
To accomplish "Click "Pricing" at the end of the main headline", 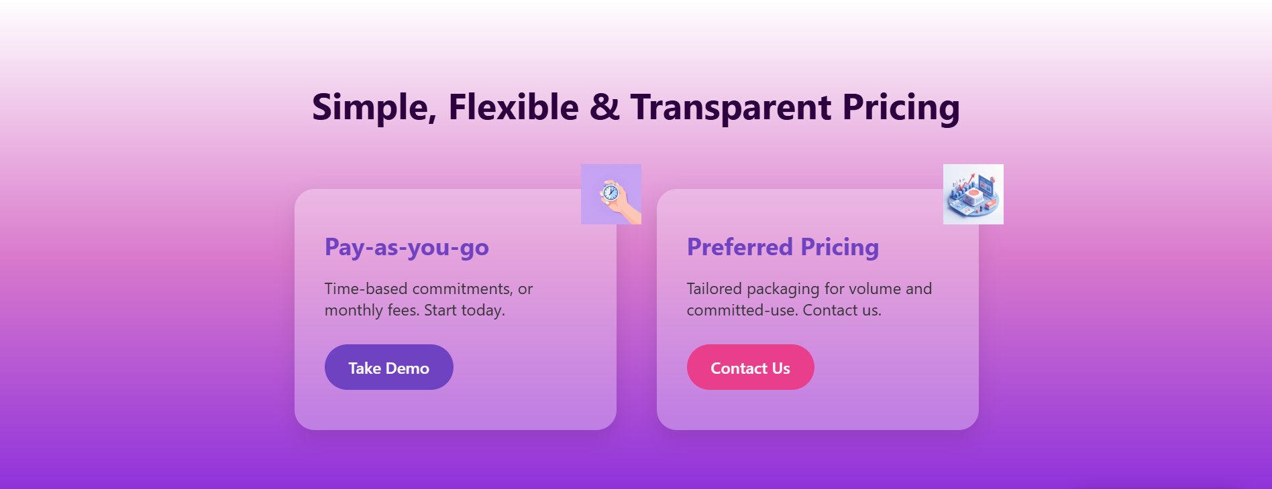I will [901, 107].
